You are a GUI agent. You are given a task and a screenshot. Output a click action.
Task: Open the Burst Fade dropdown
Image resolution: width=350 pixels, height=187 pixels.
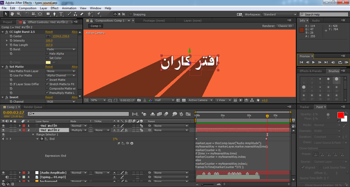(x=61, y=49)
